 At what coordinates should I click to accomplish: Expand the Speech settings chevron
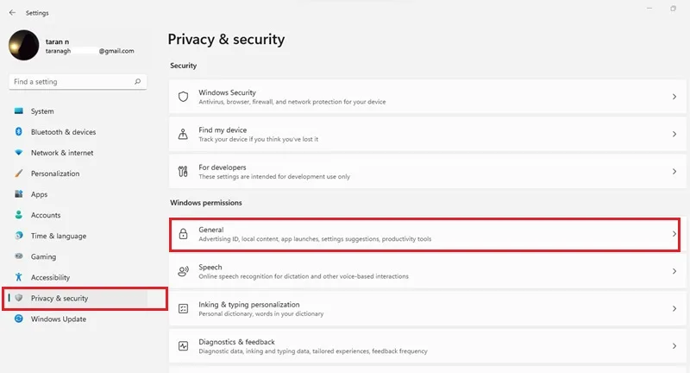[x=674, y=271]
